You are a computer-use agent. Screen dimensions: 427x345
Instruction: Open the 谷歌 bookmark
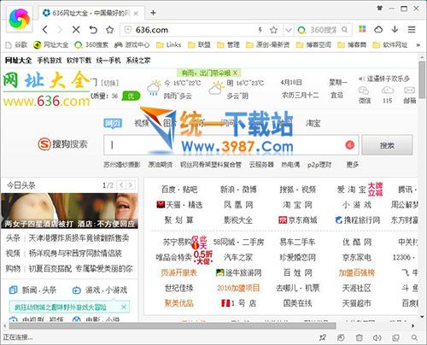(x=16, y=44)
